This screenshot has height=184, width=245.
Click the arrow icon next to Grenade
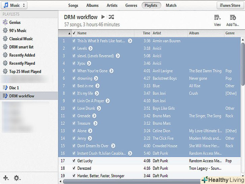[95, 116]
